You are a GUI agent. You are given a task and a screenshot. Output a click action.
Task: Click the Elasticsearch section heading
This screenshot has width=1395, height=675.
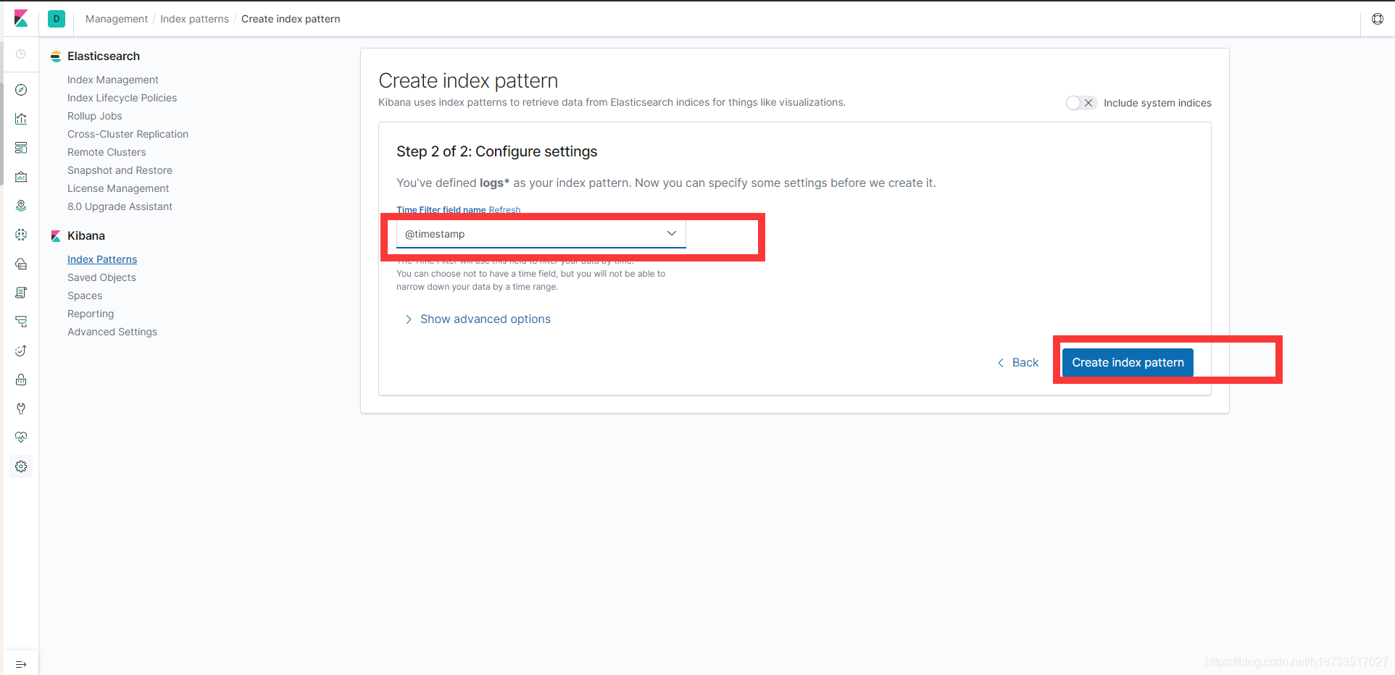click(104, 56)
